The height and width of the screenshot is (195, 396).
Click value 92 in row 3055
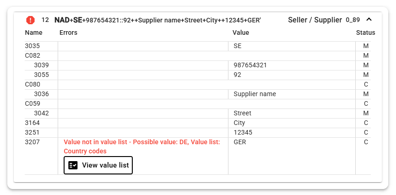[238, 75]
